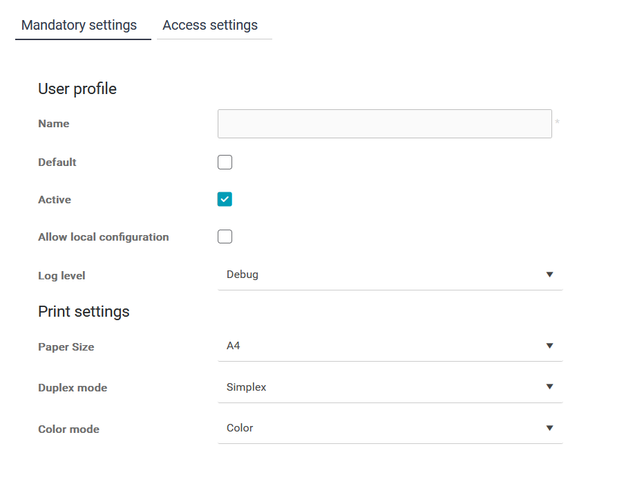624x491 pixels.
Task: Click the Default label text
Action: pos(57,163)
